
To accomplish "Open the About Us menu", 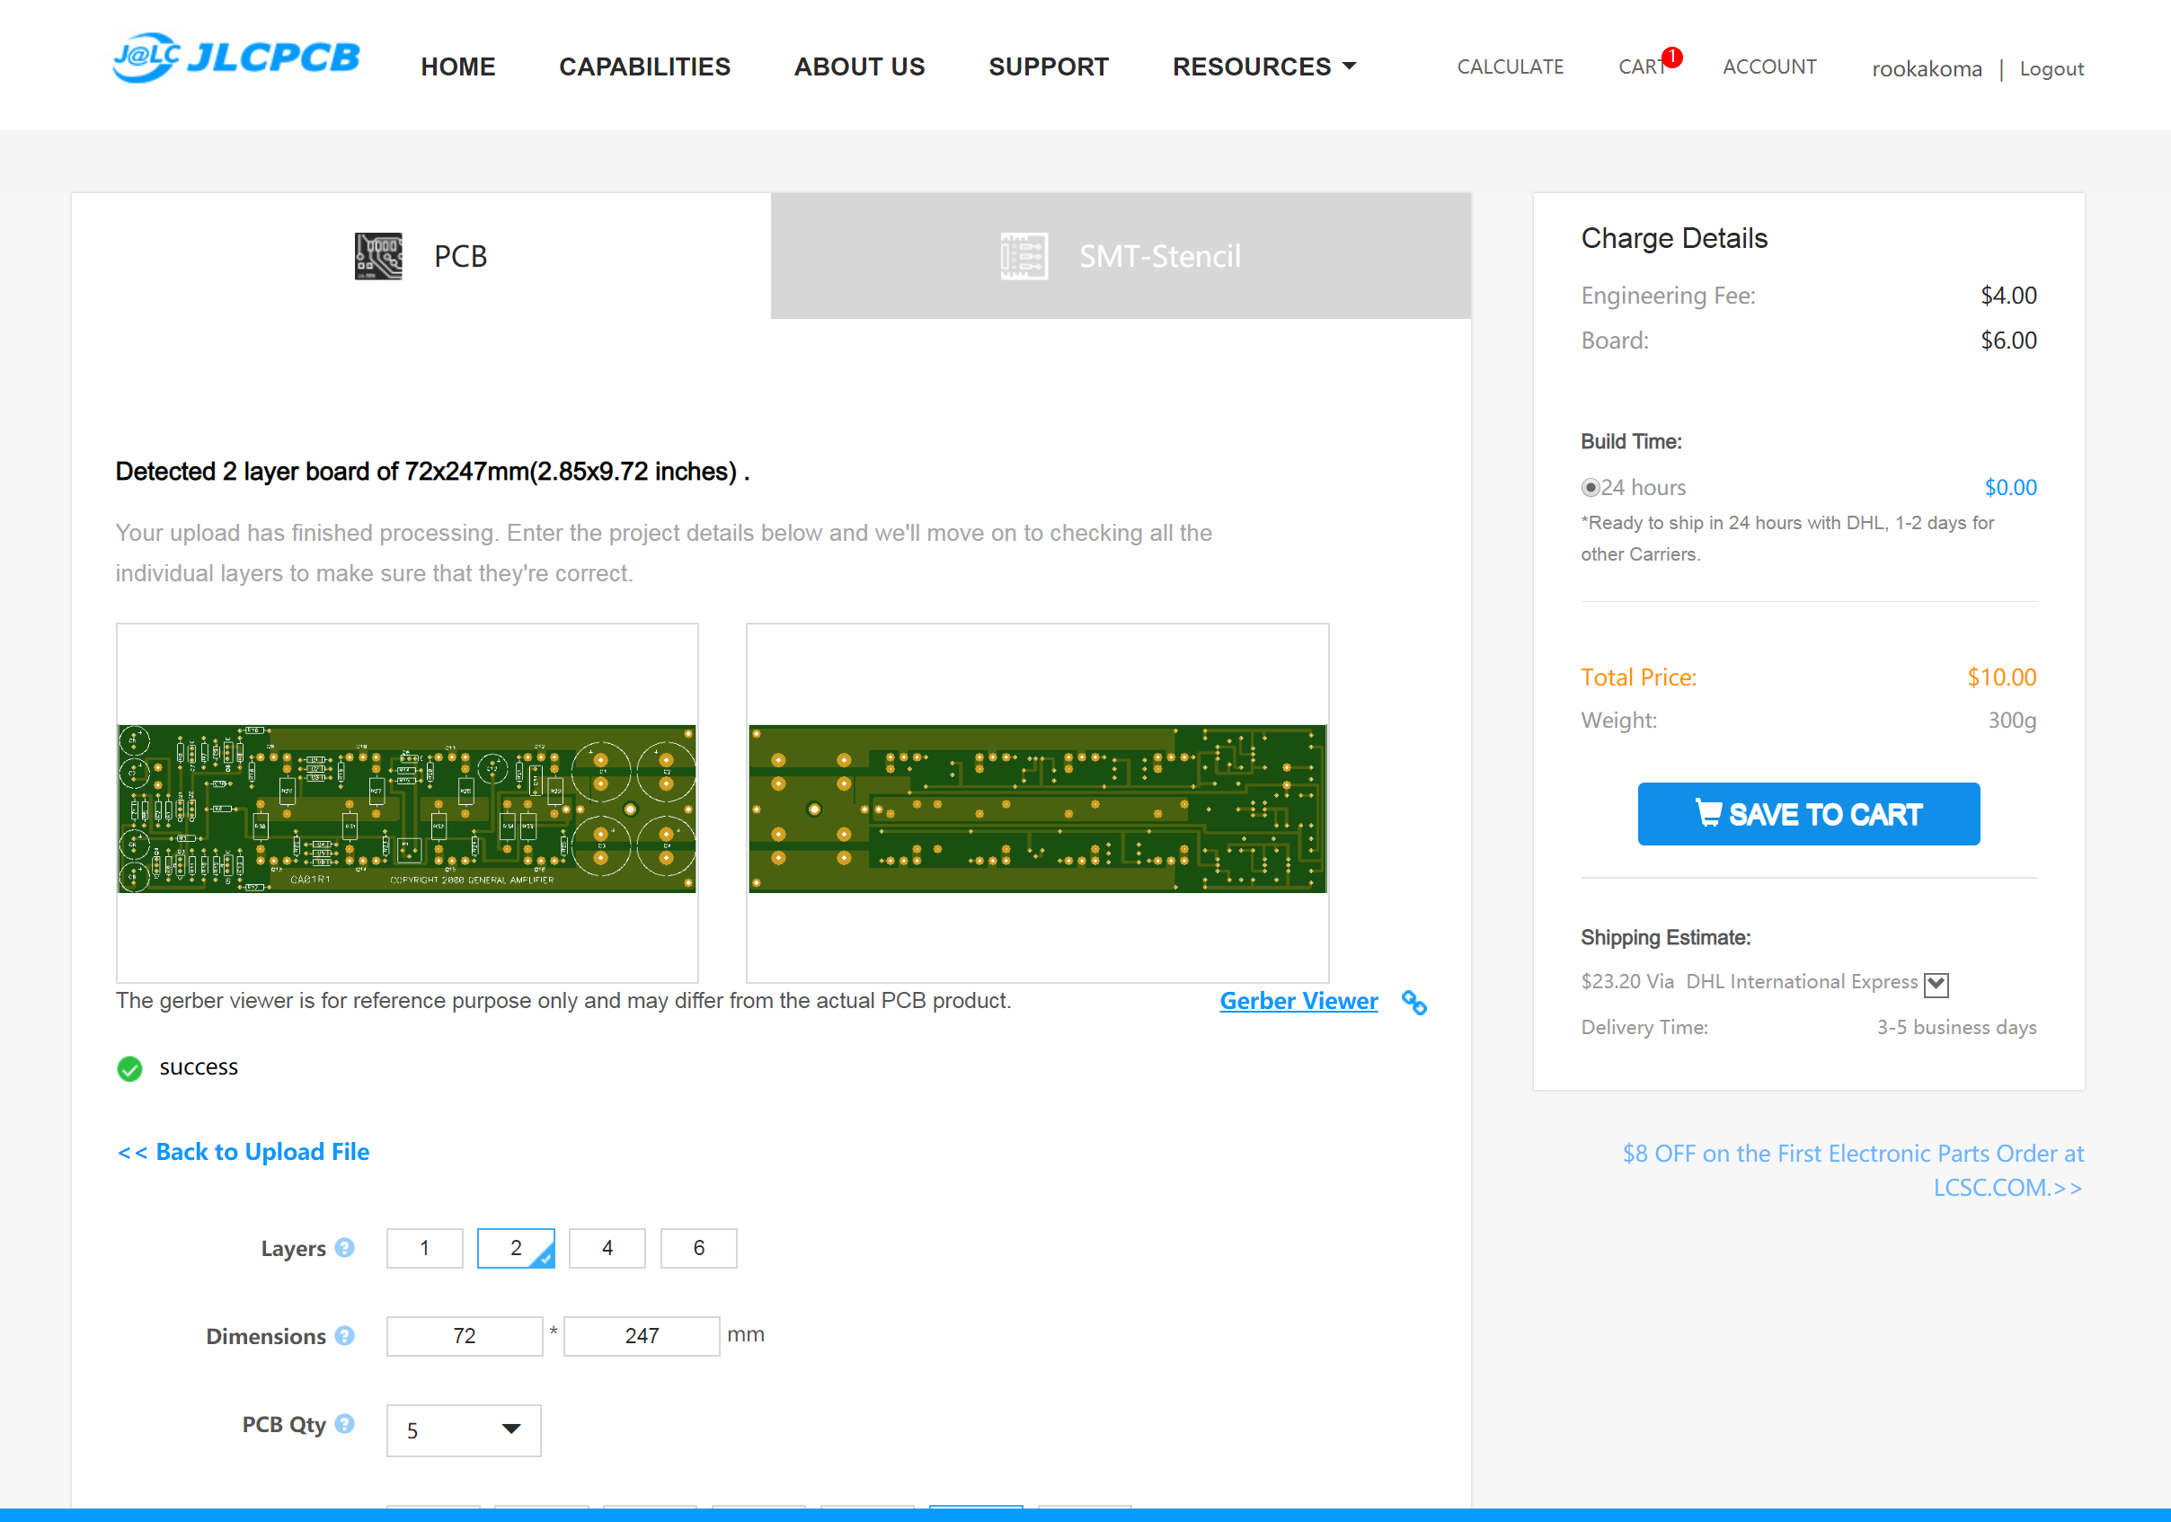I will coord(860,67).
